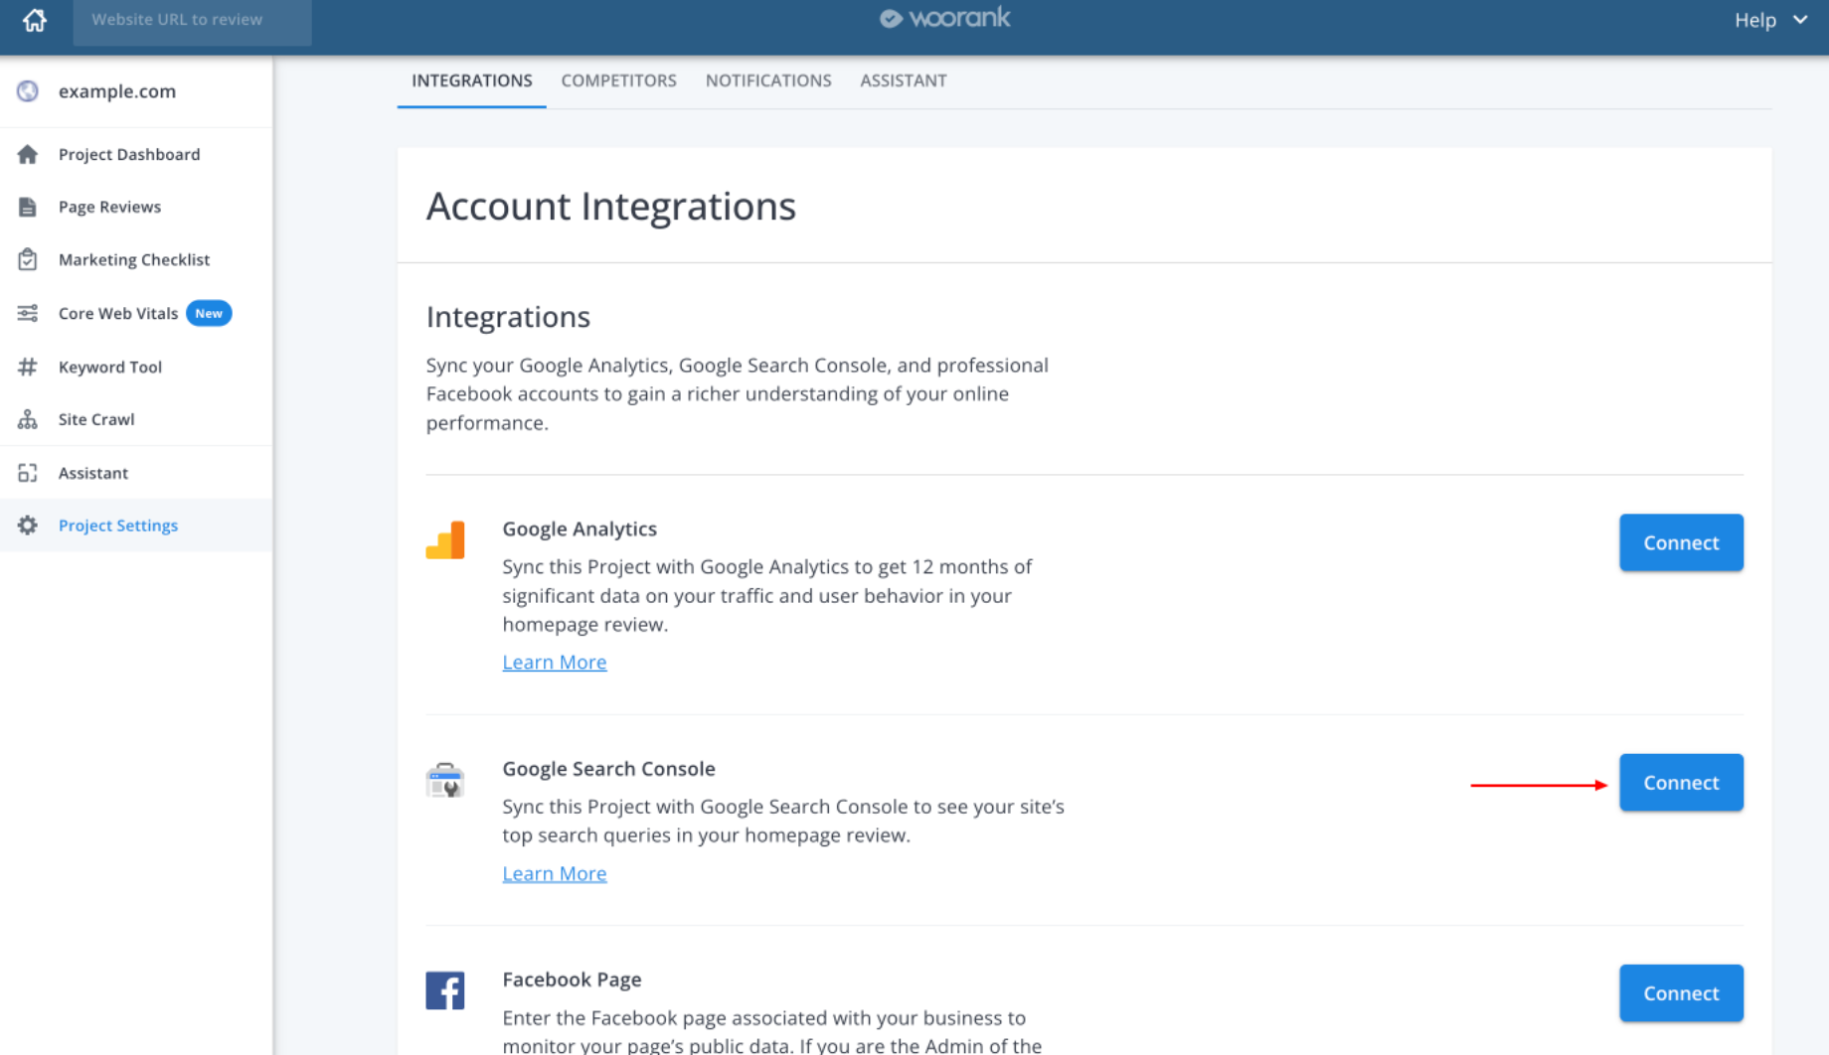Open Marketing Checklist in sidebar

coord(136,259)
